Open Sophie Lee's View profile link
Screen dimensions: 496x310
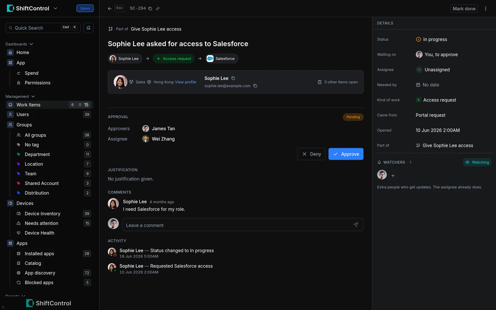[185, 82]
